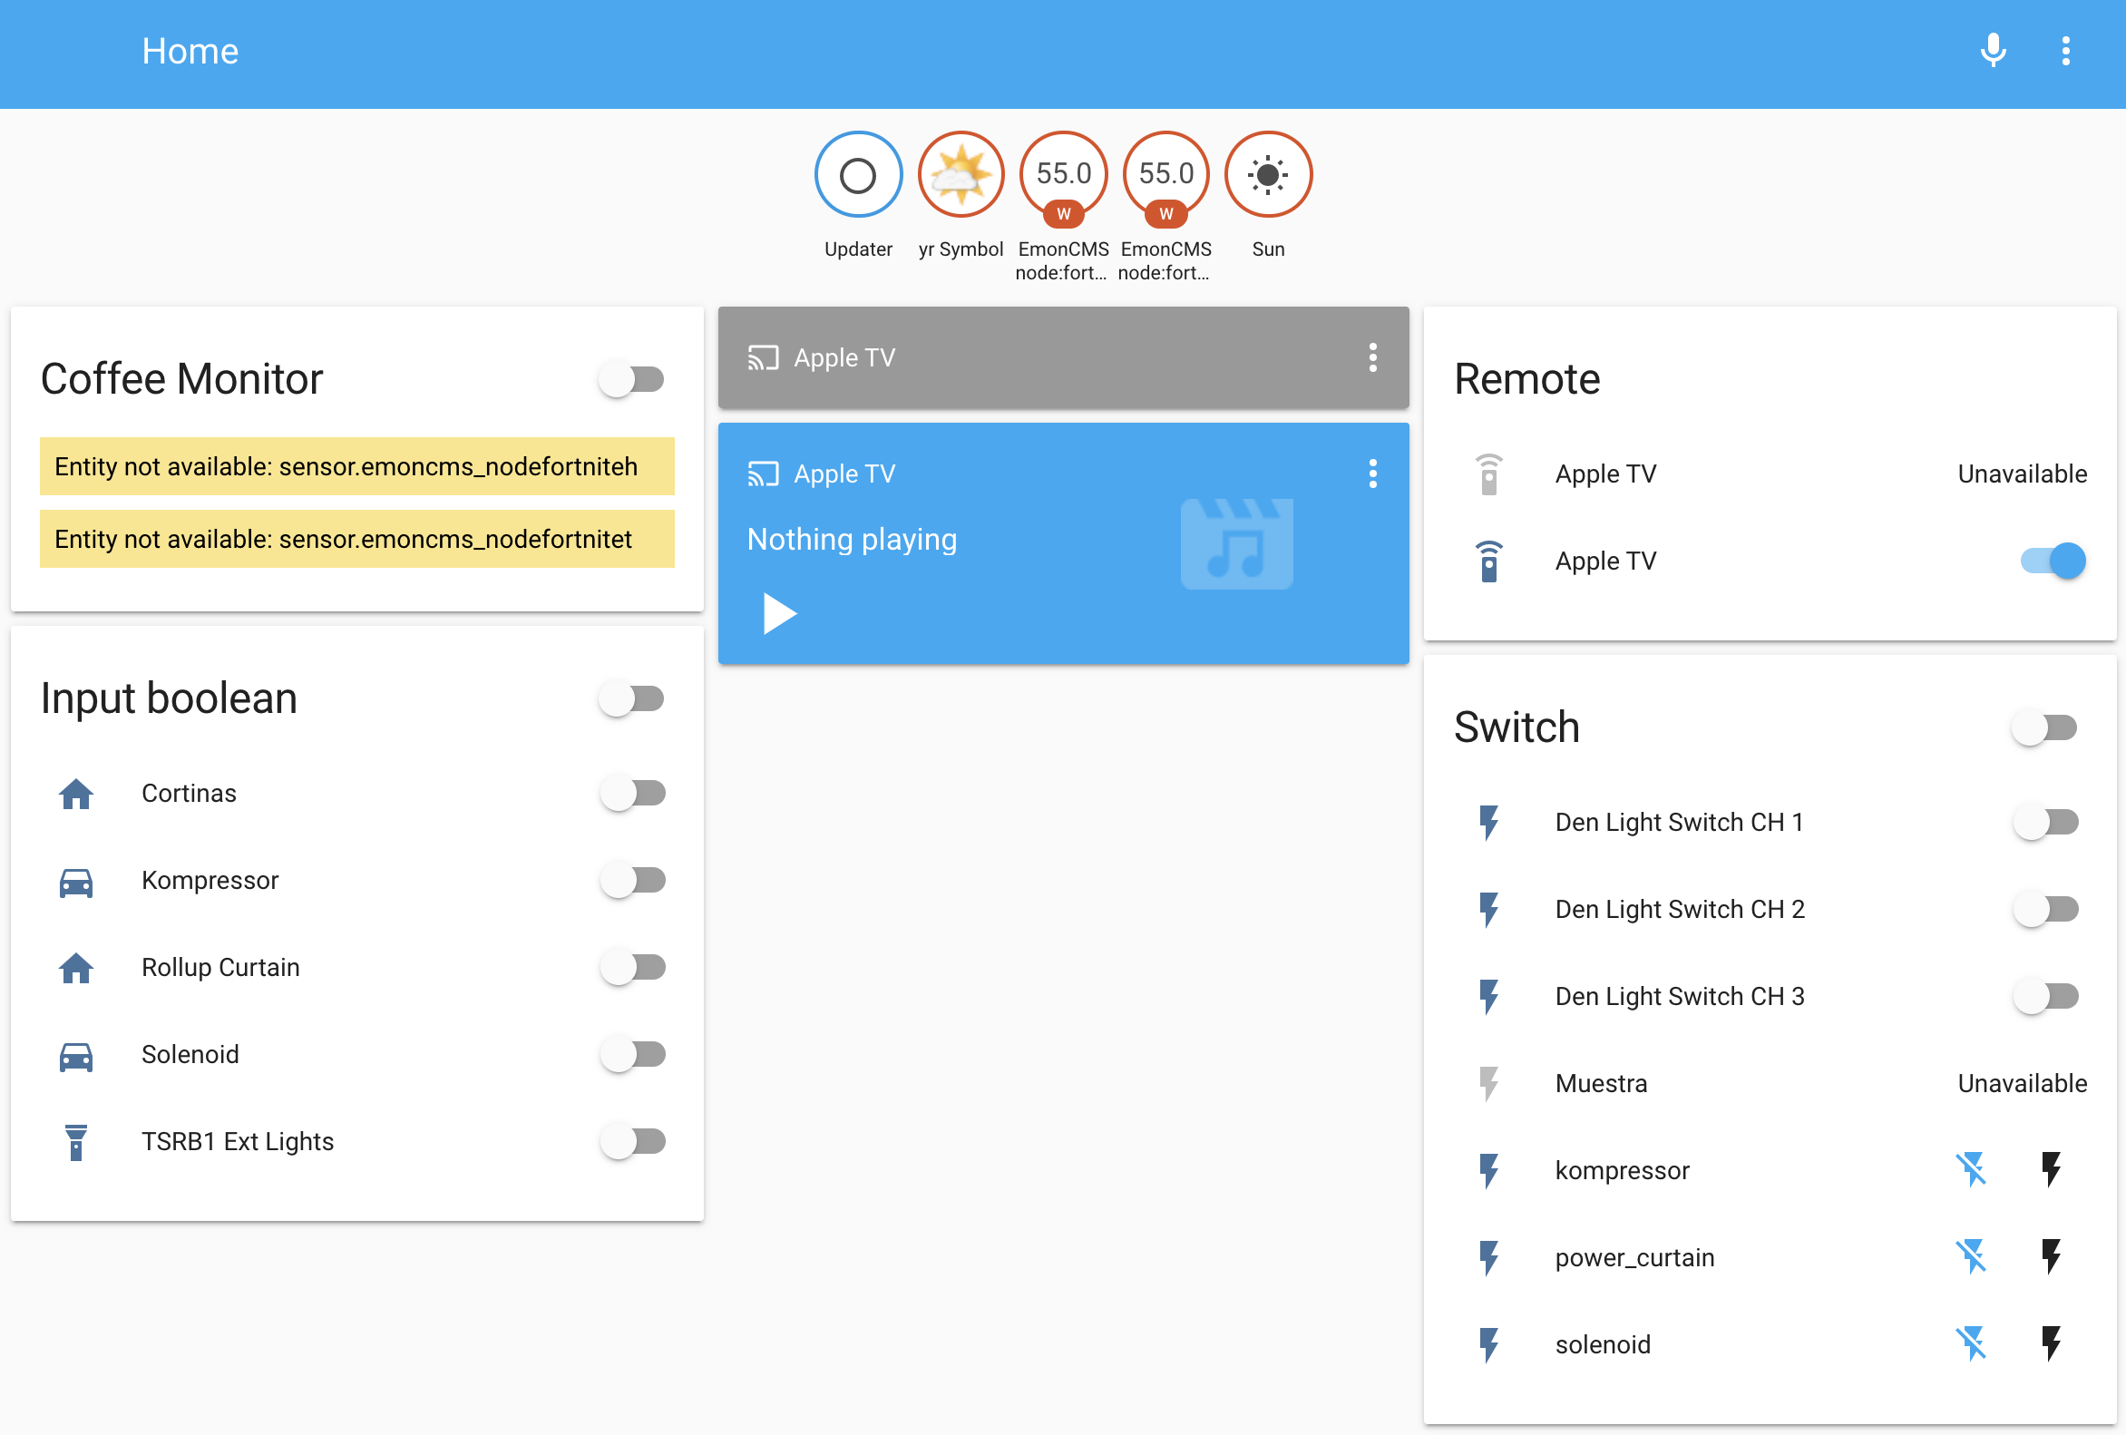The image size is (2126, 1435).
Task: Open the Updater badge
Action: (x=857, y=175)
